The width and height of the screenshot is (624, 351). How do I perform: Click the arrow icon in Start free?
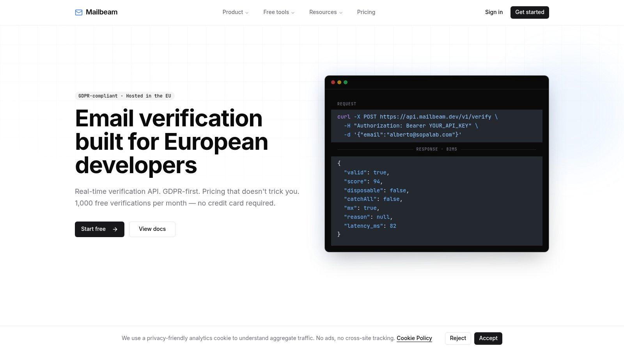point(115,229)
